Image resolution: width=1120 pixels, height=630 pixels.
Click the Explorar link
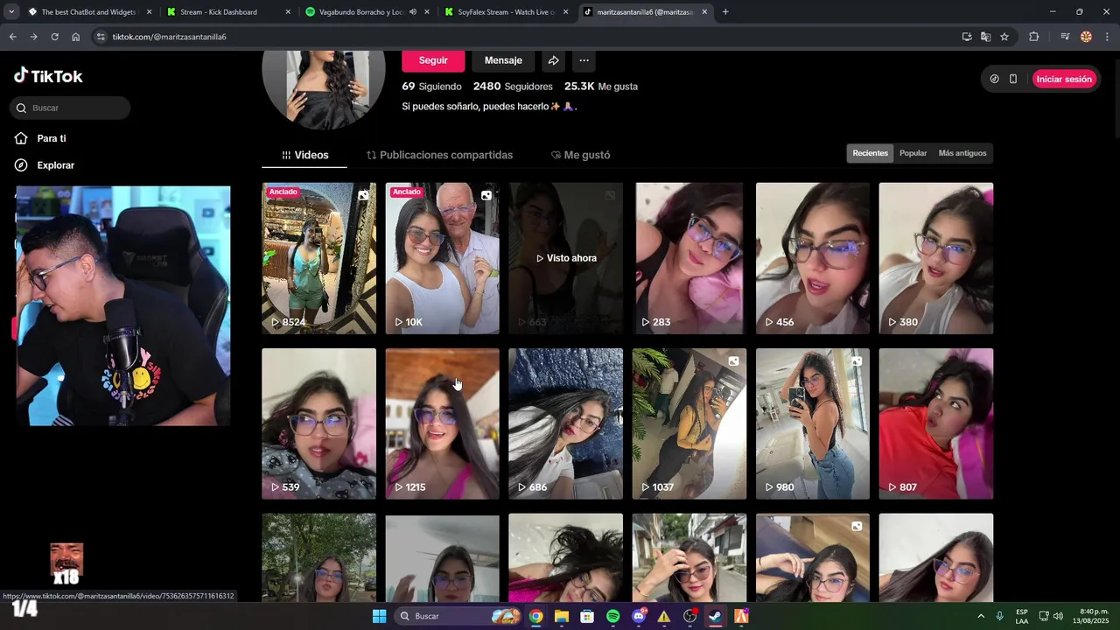[x=55, y=165]
